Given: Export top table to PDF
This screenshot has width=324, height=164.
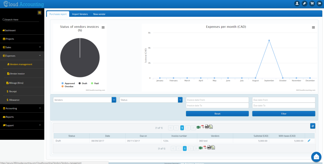Looking at the screenshot, I should click(x=203, y=127).
